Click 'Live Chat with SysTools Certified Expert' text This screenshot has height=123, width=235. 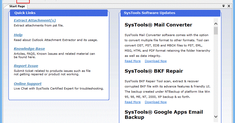point(59,88)
